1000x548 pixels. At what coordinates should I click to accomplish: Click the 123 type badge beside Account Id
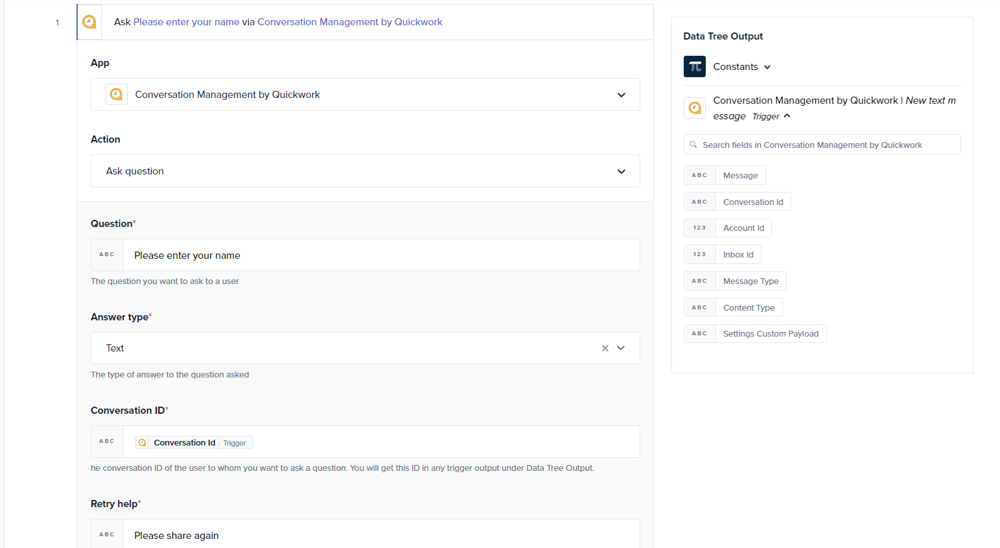coord(700,228)
